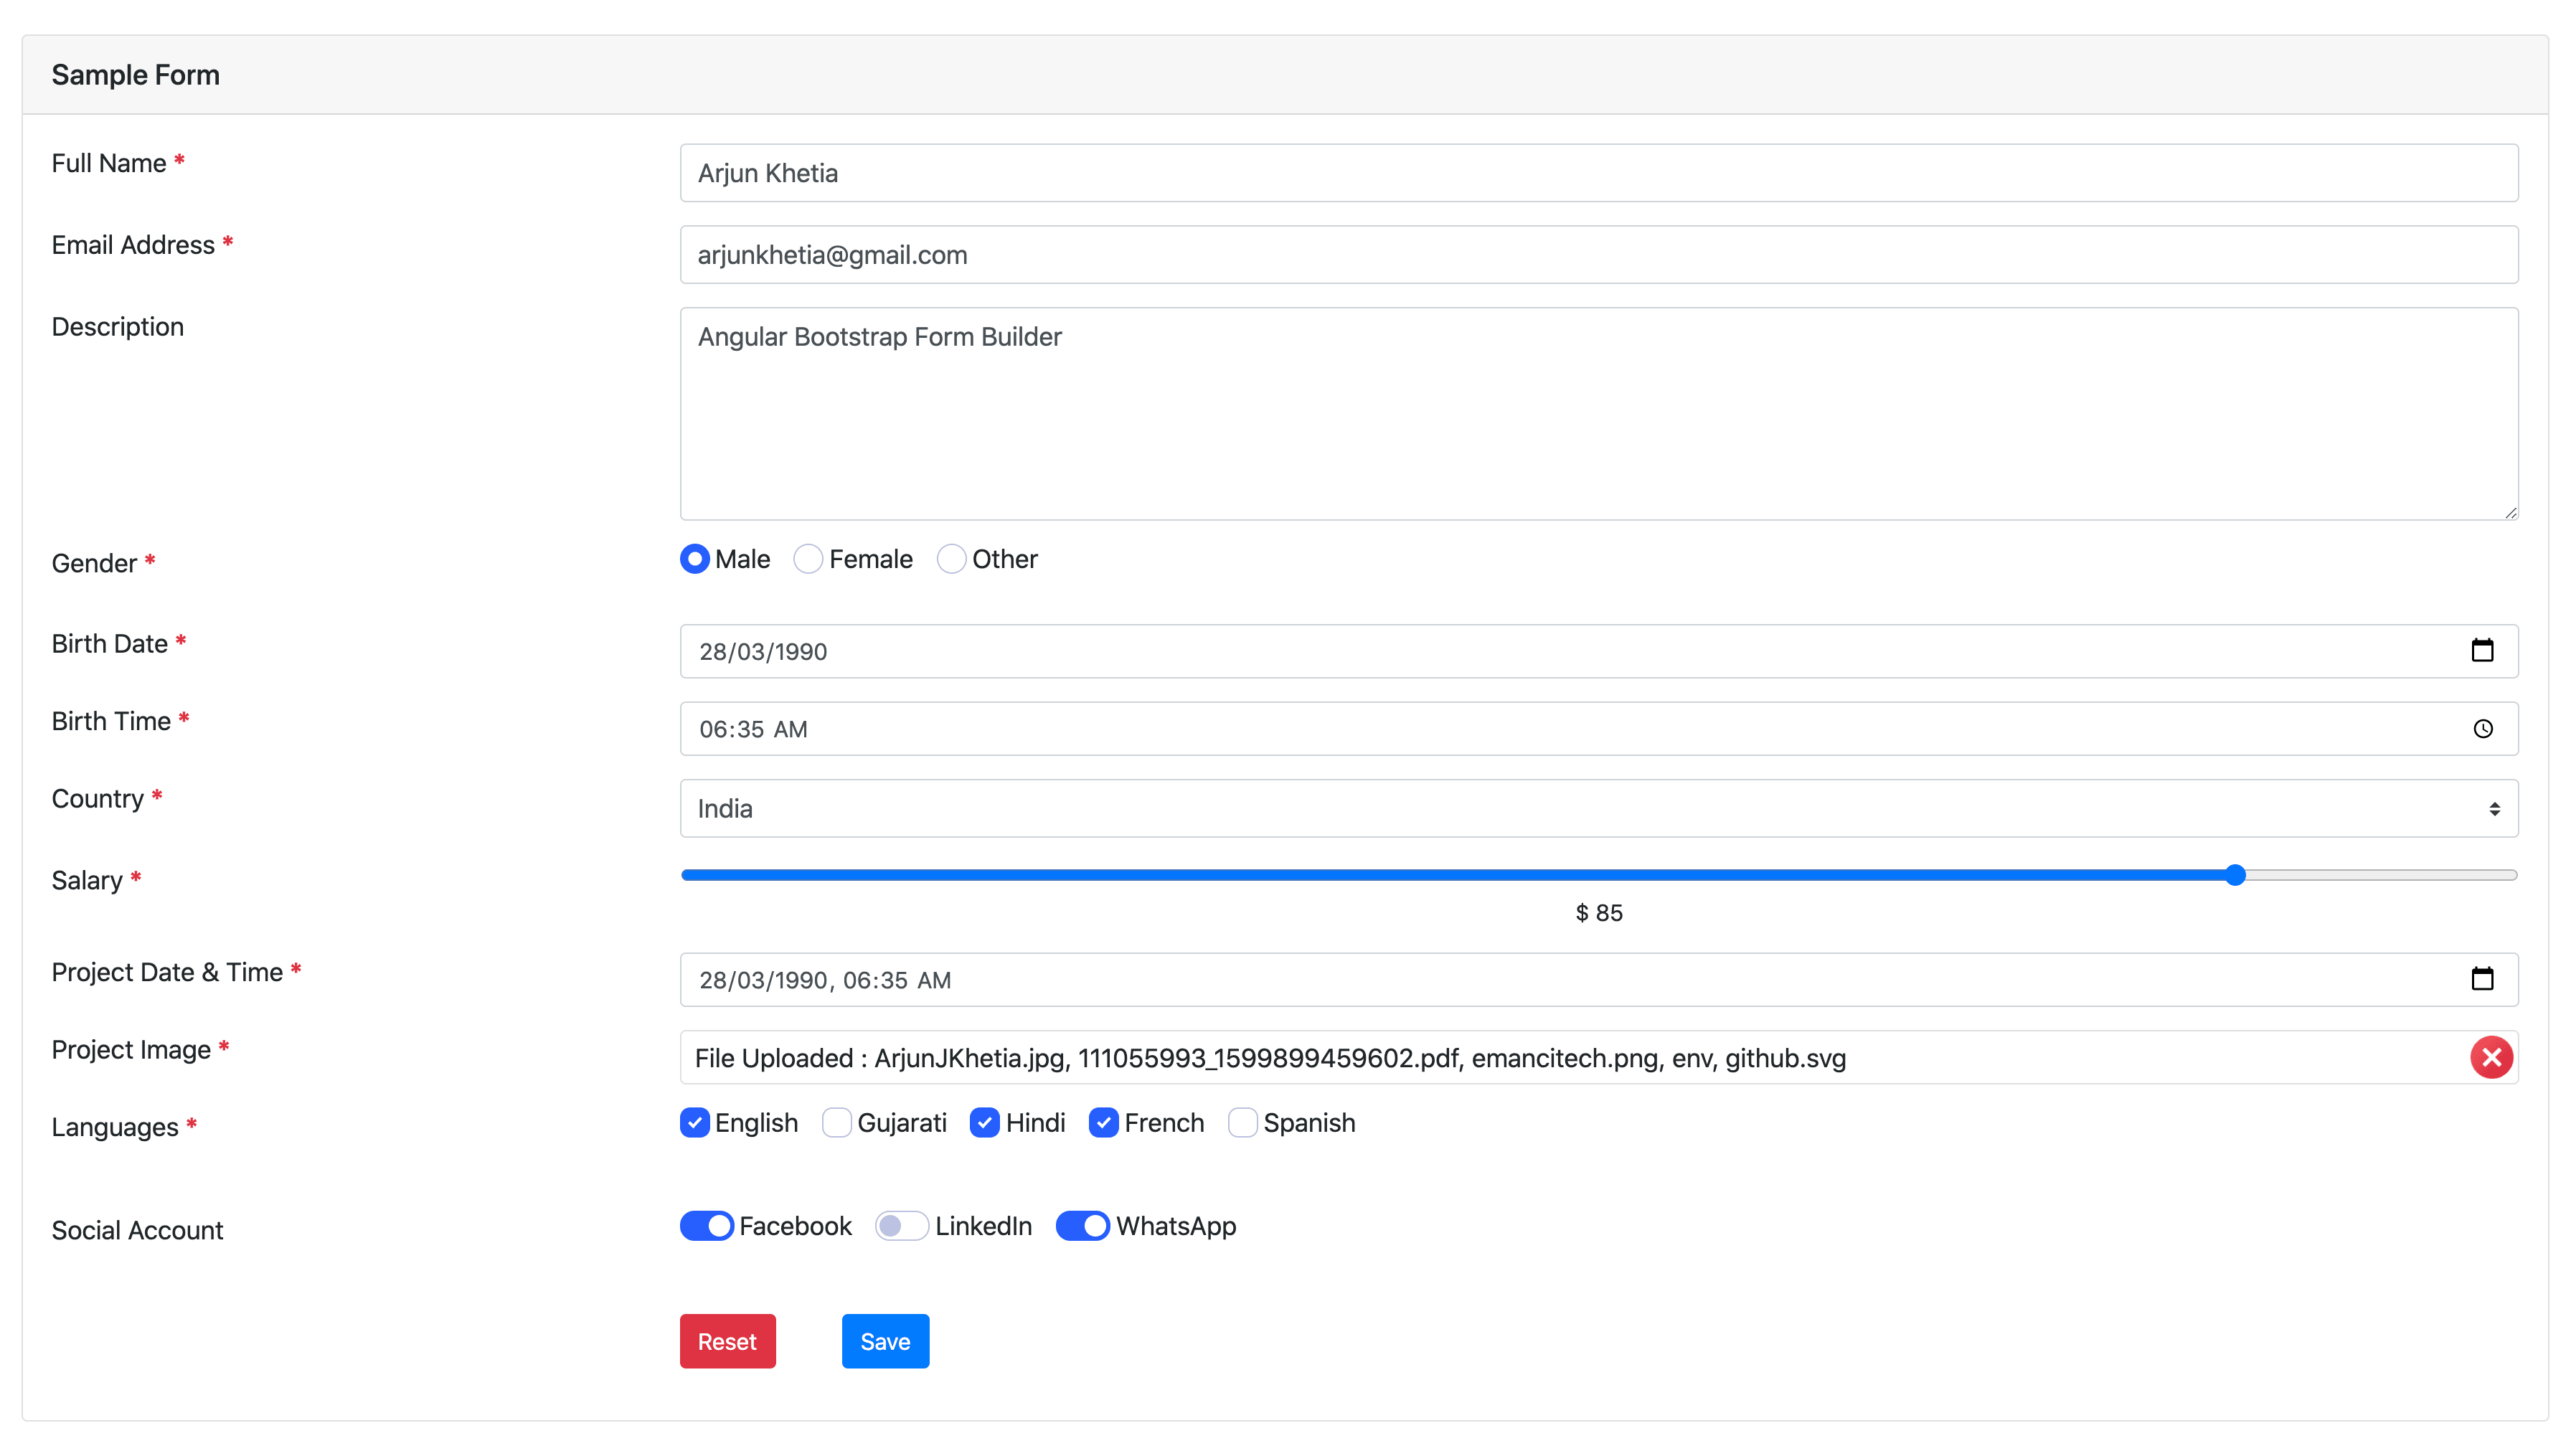Viewport: 2571px width, 1456px height.
Task: Toggle the LinkedIn social account switch
Action: click(x=902, y=1226)
